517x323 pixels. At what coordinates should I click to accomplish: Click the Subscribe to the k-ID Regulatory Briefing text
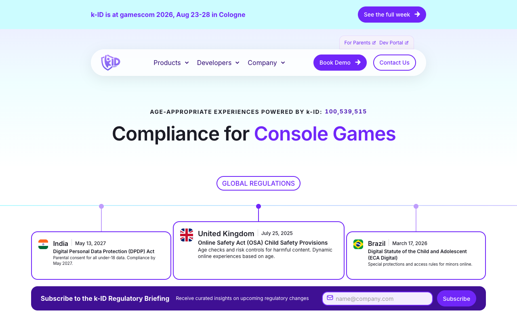click(105, 298)
